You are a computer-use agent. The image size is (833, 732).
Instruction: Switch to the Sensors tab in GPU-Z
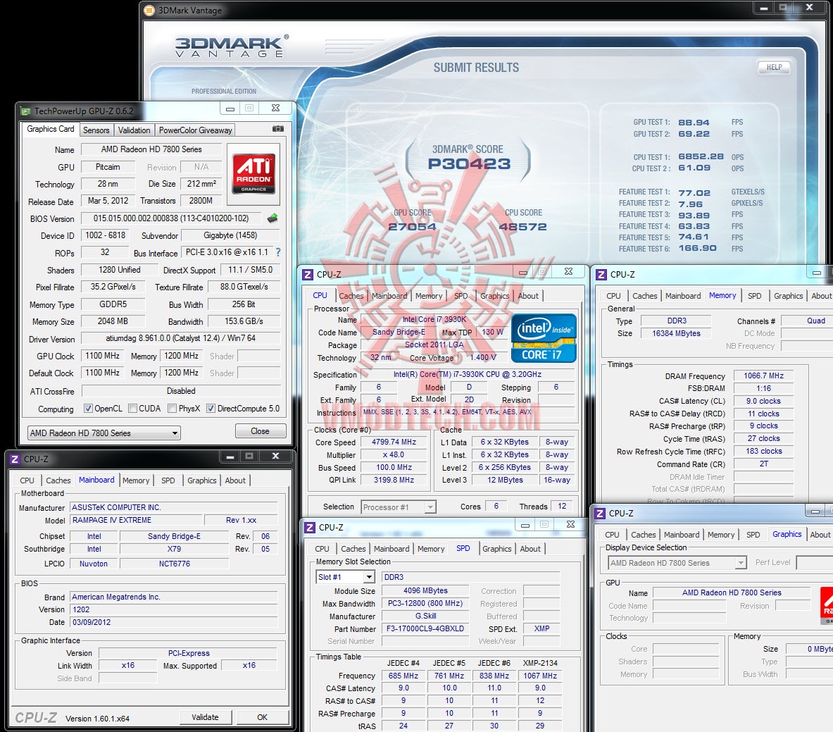pos(96,130)
